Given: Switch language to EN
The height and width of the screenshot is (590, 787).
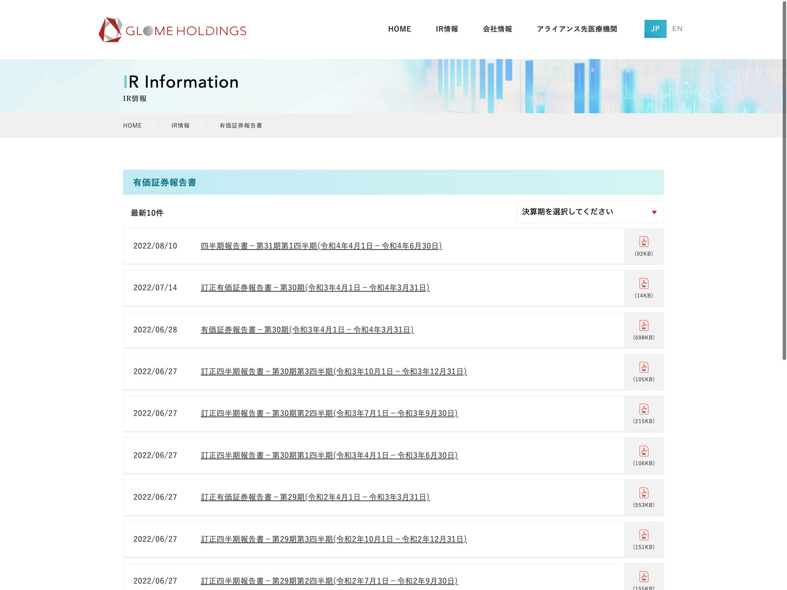Looking at the screenshot, I should click(x=677, y=29).
